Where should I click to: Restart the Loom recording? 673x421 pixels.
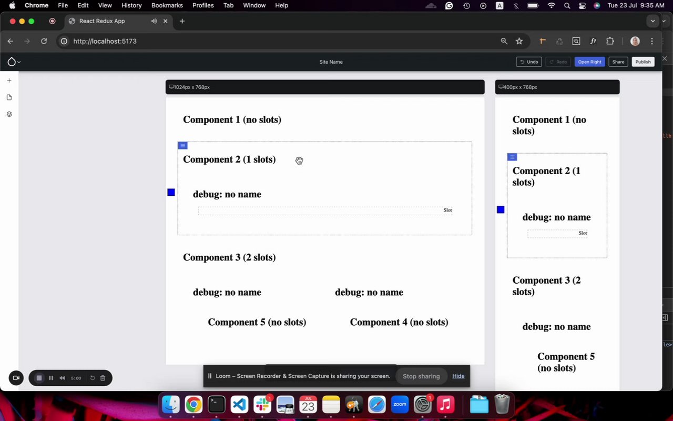pos(93,378)
